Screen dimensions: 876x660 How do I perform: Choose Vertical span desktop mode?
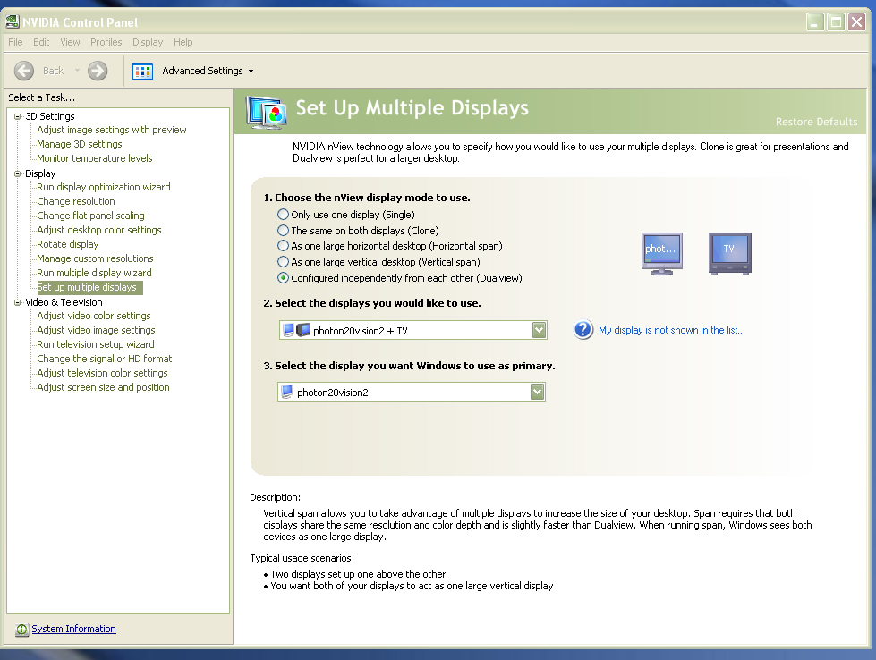tap(284, 261)
